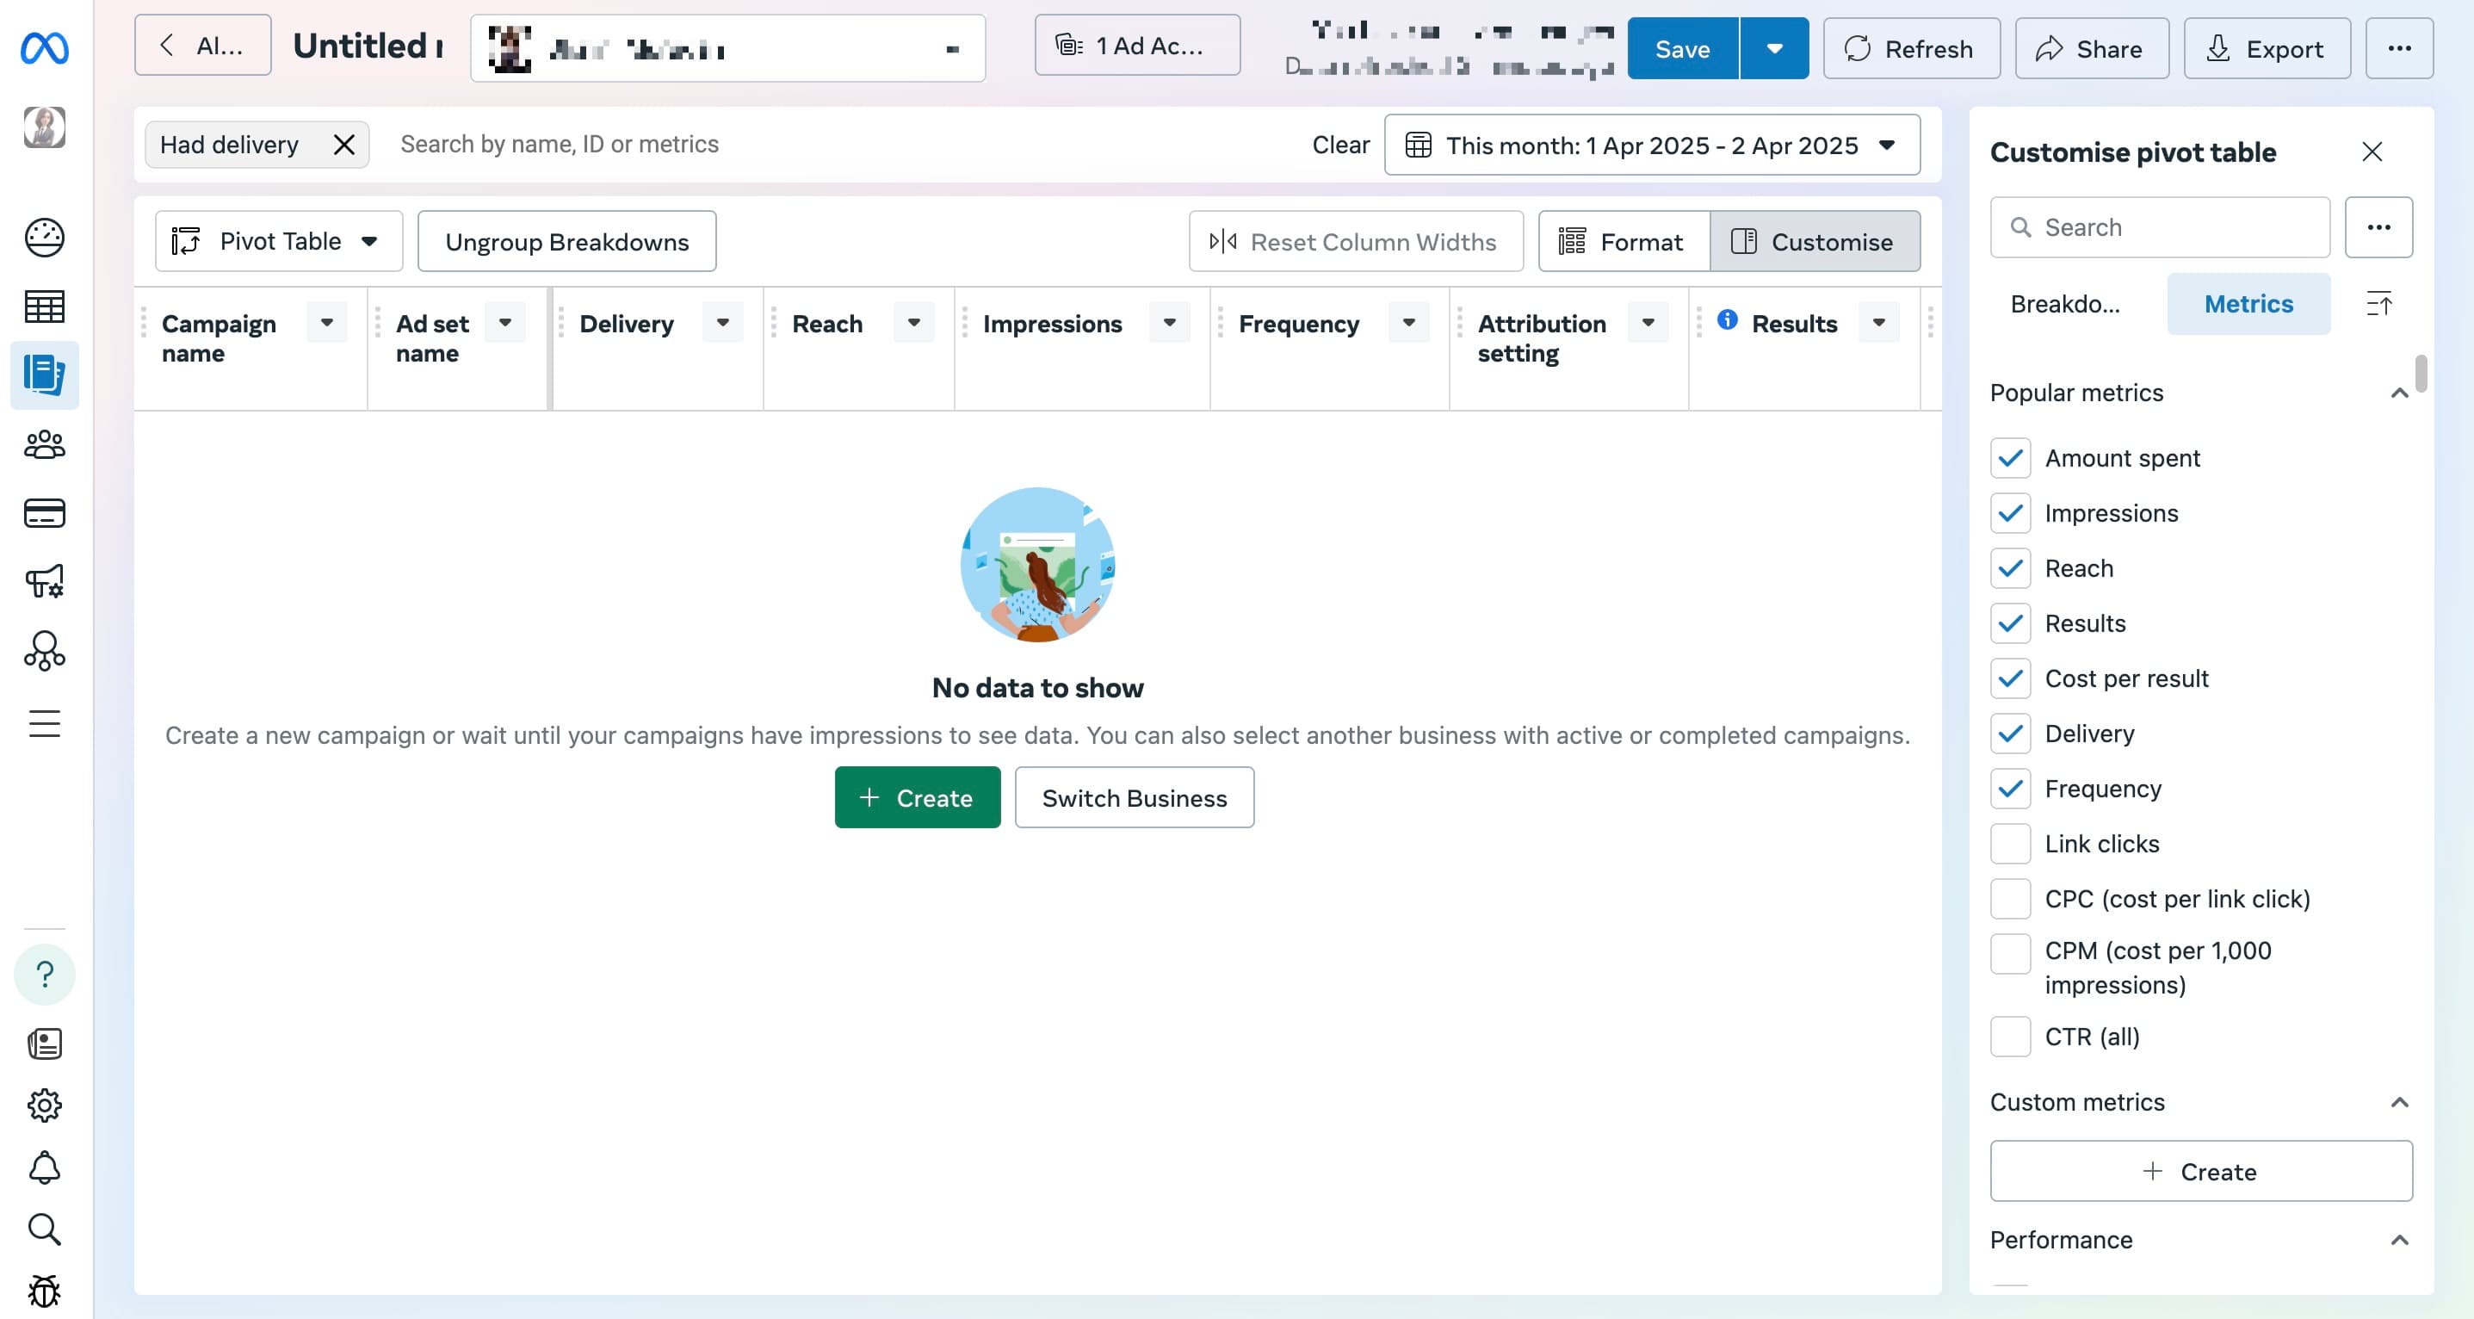
Task: Click the sort metrics icon in panel
Action: (x=2379, y=305)
